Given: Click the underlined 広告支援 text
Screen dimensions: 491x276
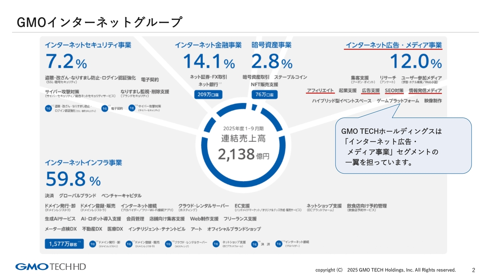Looking at the screenshot, I should click(x=370, y=90).
